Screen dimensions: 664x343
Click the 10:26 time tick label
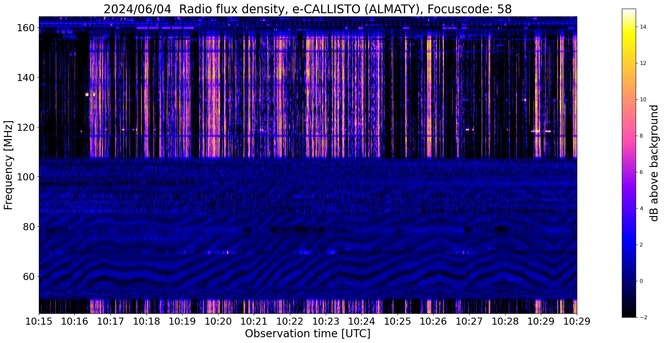(x=433, y=321)
